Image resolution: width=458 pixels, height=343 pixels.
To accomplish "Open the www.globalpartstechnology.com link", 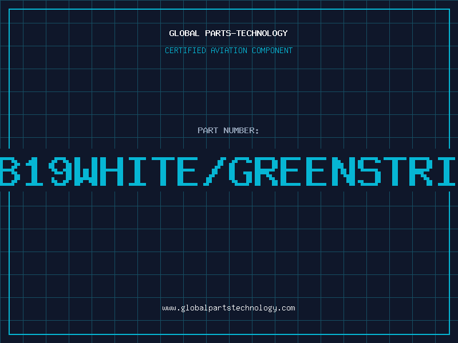I will pyautogui.click(x=228, y=308).
